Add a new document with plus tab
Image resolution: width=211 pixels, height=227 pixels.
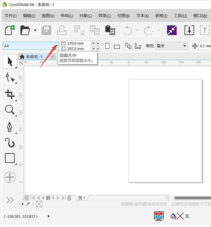(53, 57)
